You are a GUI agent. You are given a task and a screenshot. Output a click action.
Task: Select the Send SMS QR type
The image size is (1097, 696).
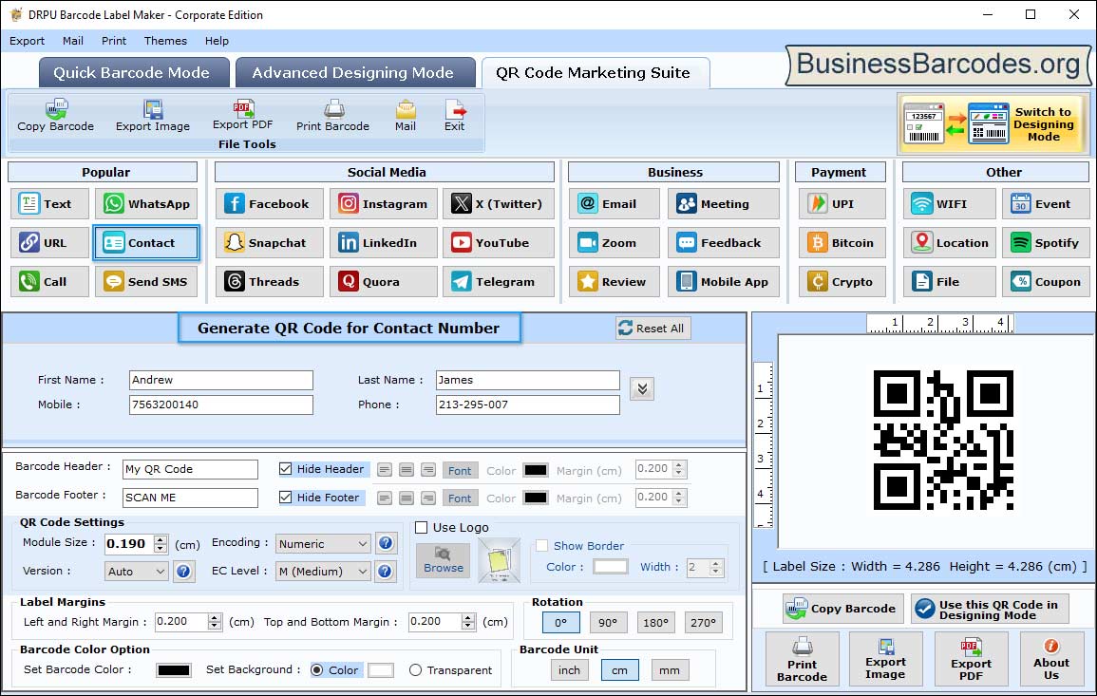pyautogui.click(x=146, y=281)
